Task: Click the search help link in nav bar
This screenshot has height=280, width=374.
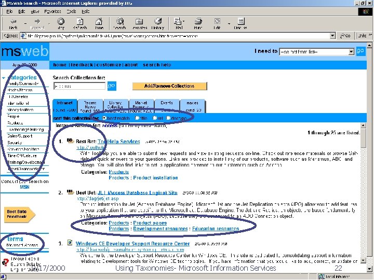Action: click(x=157, y=65)
